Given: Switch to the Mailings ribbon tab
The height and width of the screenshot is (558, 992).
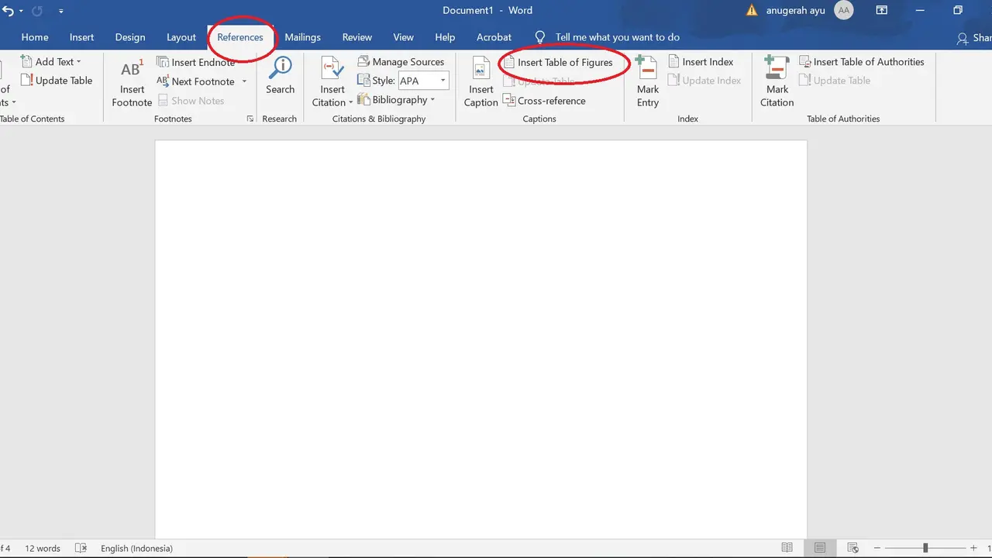Looking at the screenshot, I should pos(302,36).
